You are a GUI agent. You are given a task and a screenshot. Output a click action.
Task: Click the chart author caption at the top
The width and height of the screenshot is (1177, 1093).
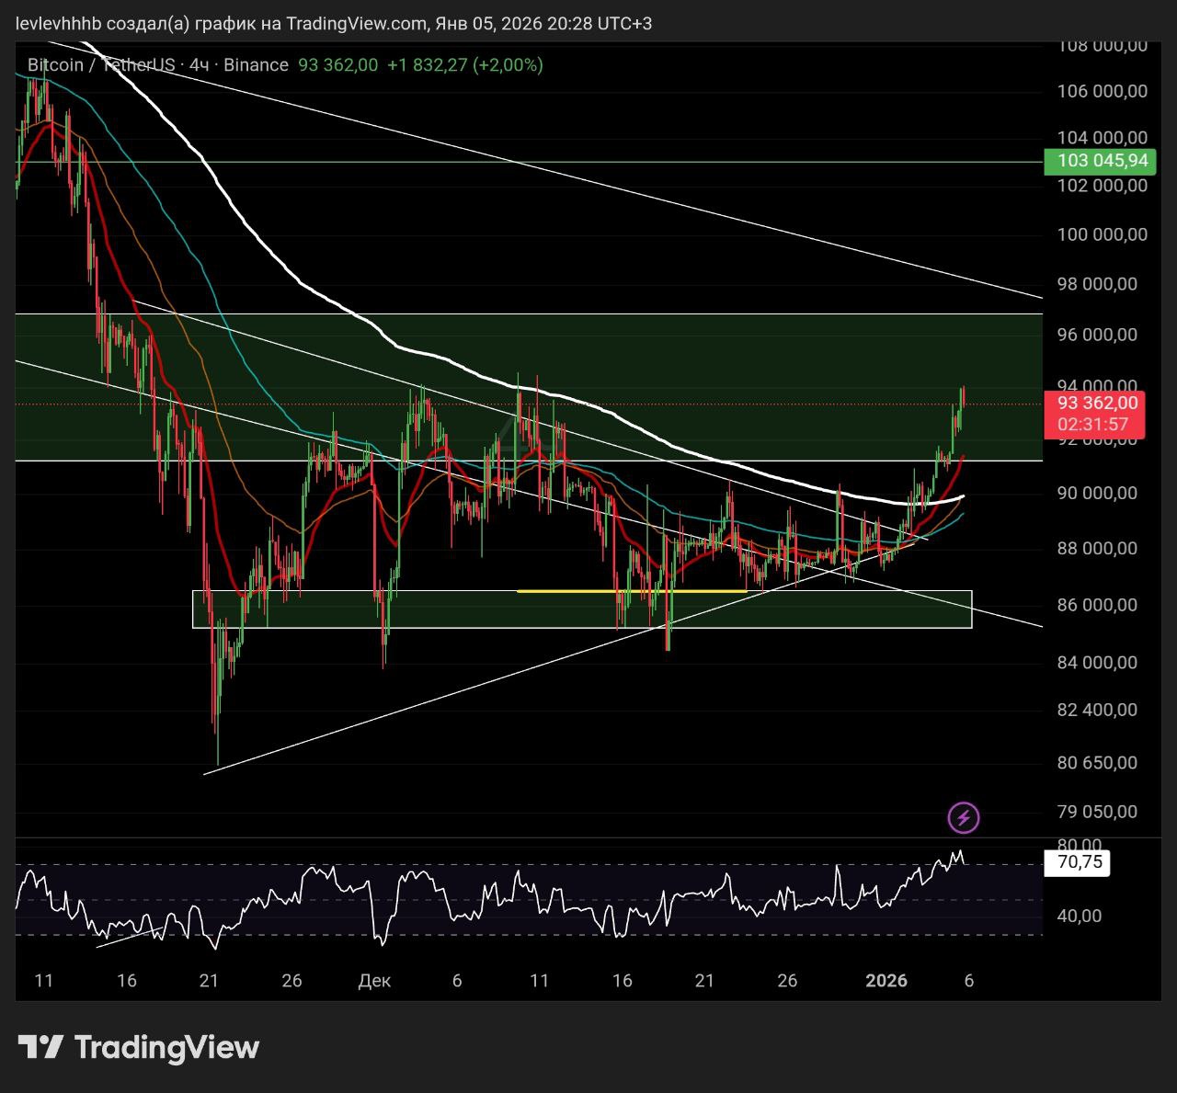click(x=334, y=23)
